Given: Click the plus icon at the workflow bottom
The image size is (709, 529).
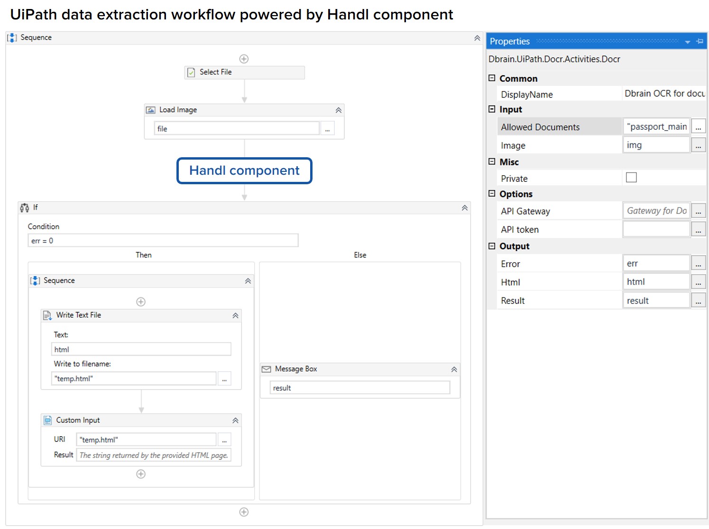Looking at the screenshot, I should coord(244,512).
